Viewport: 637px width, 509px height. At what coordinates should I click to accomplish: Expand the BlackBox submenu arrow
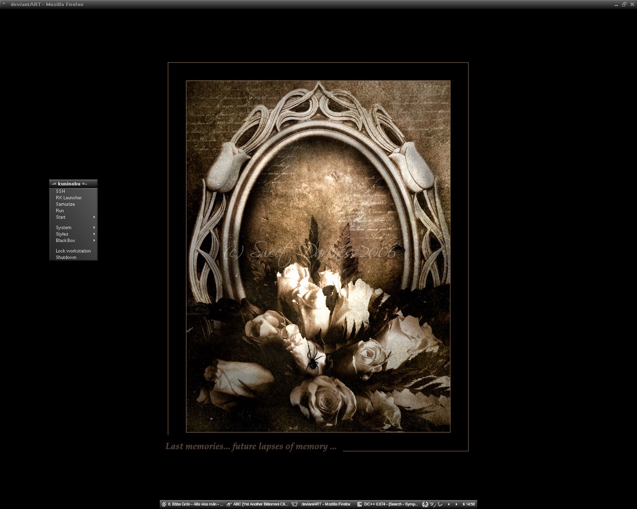[x=94, y=241]
